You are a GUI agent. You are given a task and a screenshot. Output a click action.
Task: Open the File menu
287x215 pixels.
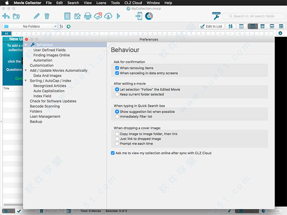tap(49, 3)
